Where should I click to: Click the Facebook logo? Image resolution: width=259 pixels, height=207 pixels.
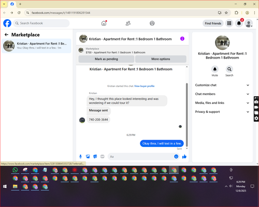click(7, 23)
